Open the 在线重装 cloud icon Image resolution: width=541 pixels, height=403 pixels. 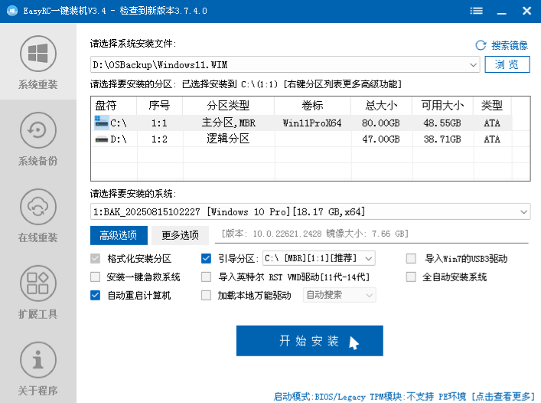click(38, 207)
